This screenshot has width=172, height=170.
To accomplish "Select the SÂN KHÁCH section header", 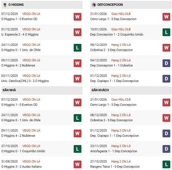I will (100, 90).
